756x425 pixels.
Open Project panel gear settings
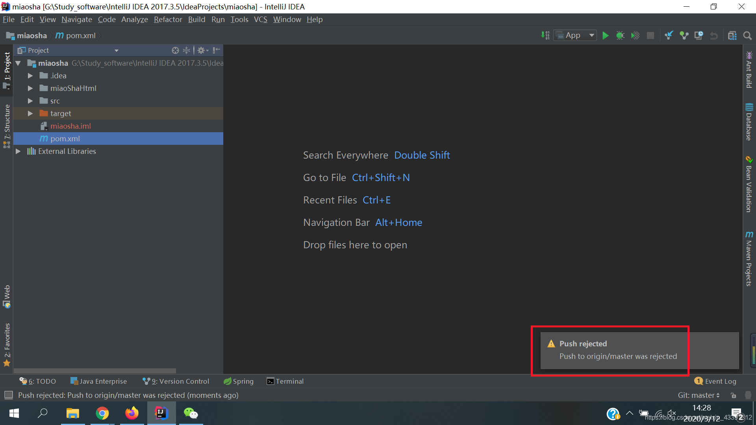coord(203,50)
